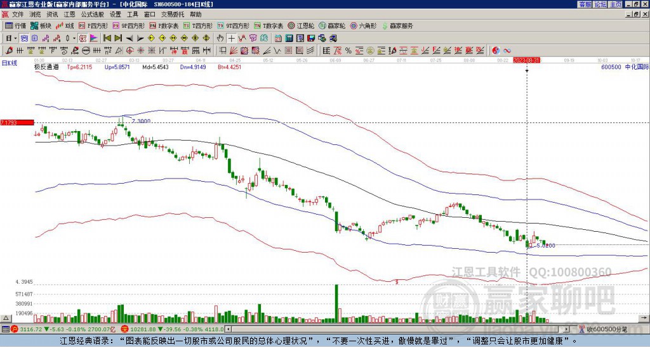
Task: Jump to last bar icon
Action: [x=118, y=39]
